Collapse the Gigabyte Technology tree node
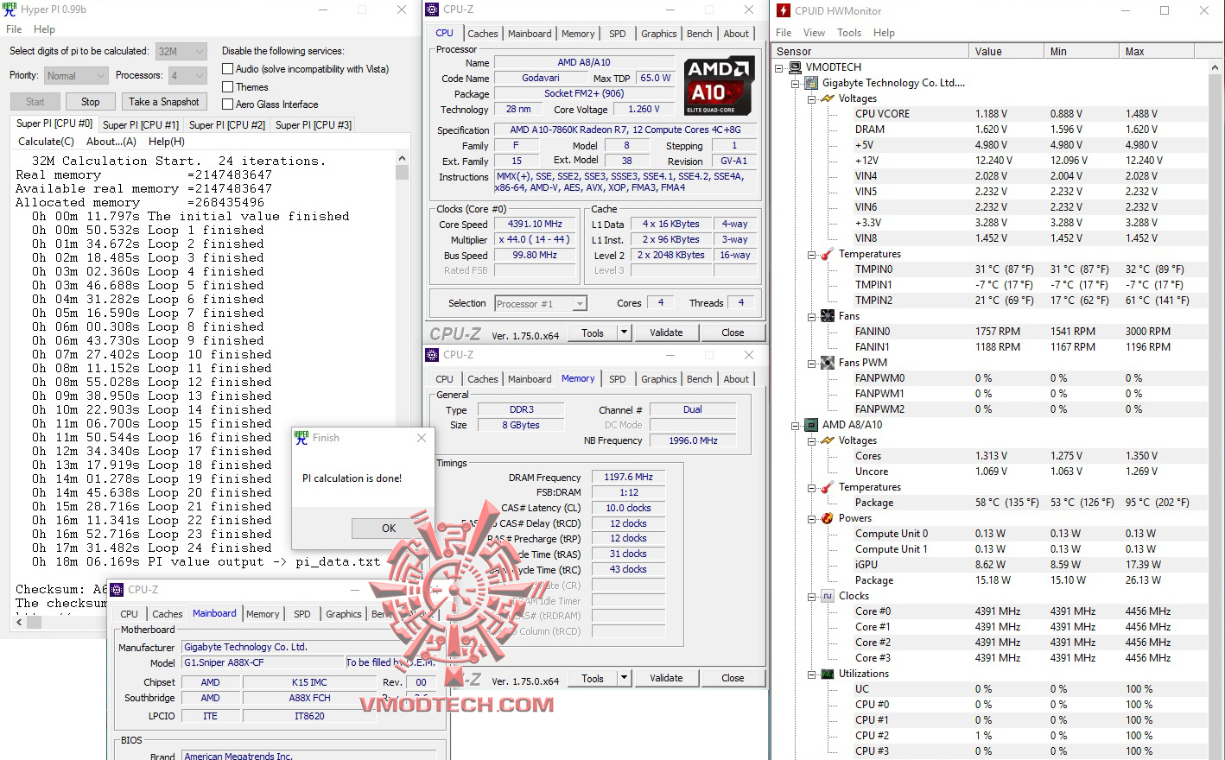 pos(796,83)
